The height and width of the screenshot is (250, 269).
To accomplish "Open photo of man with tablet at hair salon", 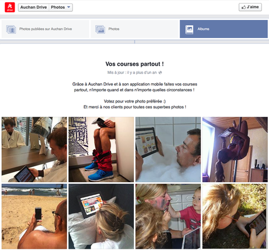I will [x=35, y=149].
